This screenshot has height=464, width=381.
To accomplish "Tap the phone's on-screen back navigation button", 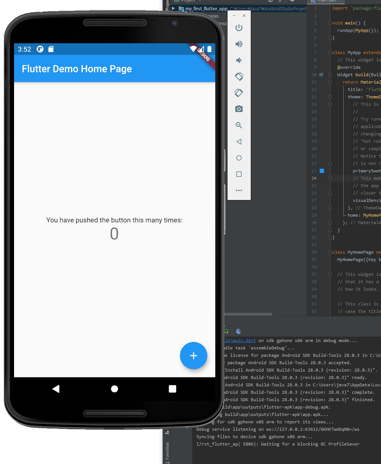I will (x=56, y=389).
